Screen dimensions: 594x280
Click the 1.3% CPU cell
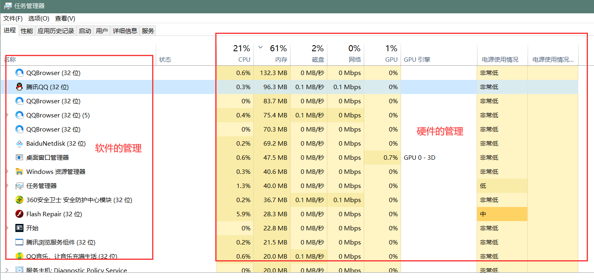coord(235,186)
